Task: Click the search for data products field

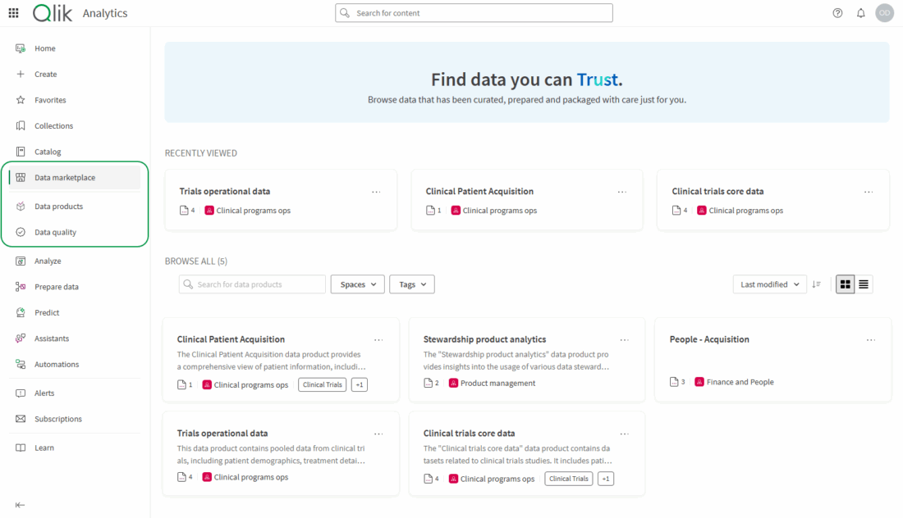Action: [251, 284]
